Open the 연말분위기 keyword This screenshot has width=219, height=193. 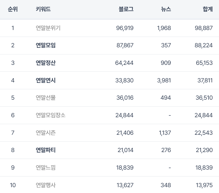48,28
